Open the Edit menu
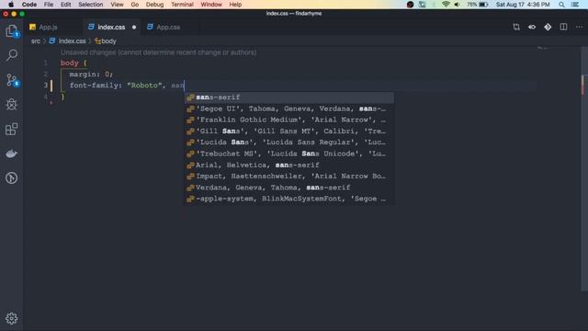This screenshot has height=331, width=588. point(65,5)
